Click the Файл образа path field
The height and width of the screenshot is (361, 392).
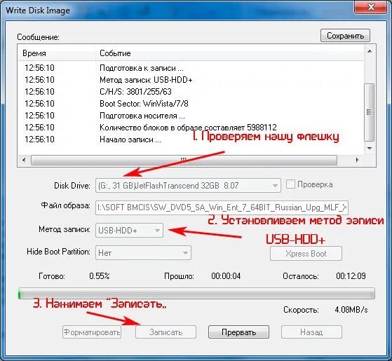coord(222,207)
